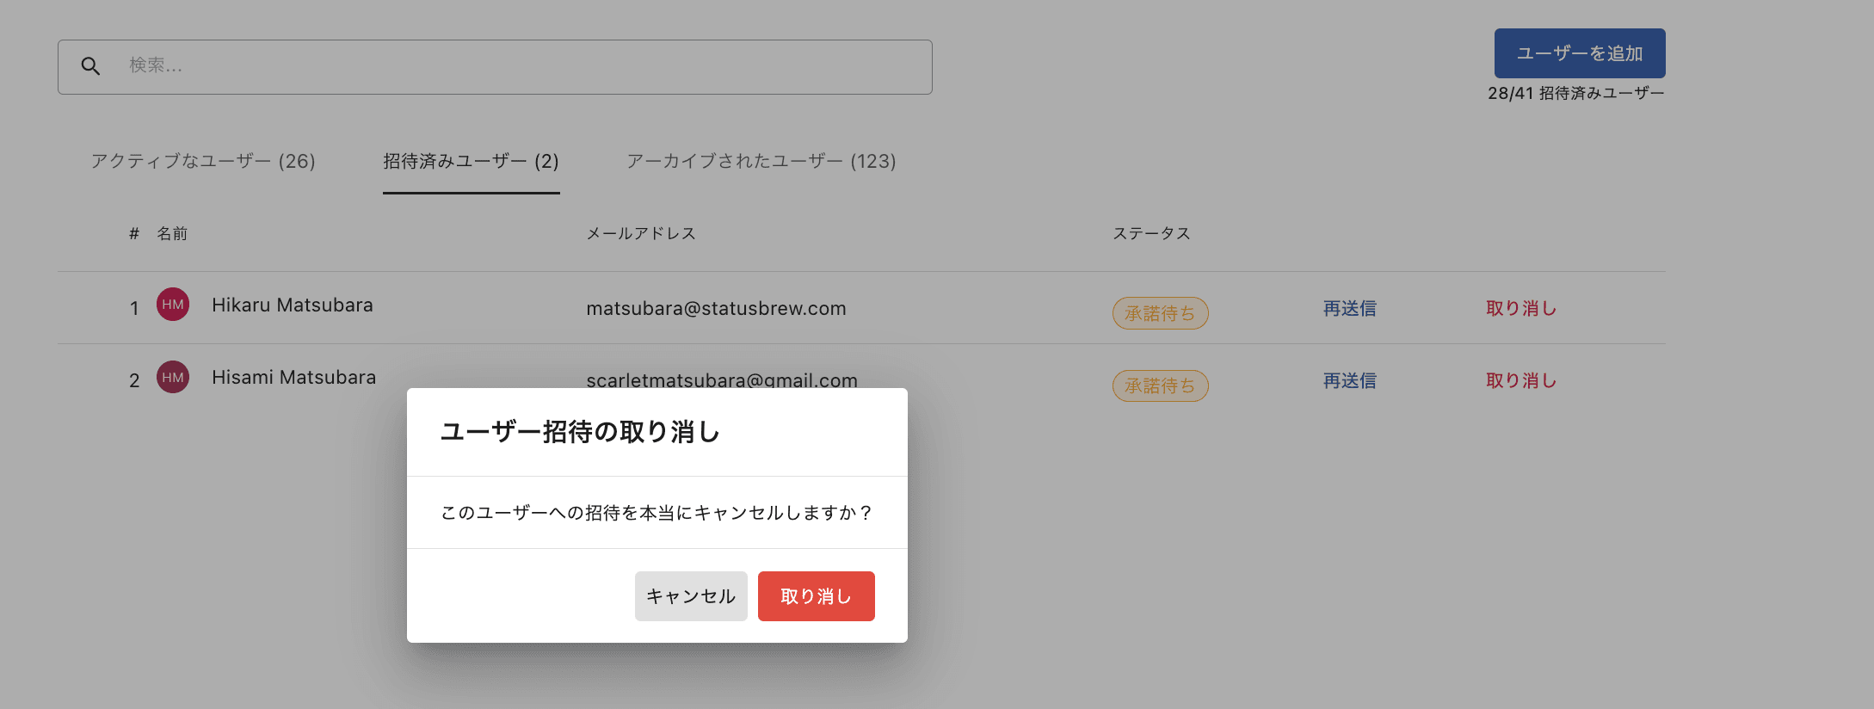
Task: Click 再送信 for Hikaru Matsubara
Action: [1349, 308]
